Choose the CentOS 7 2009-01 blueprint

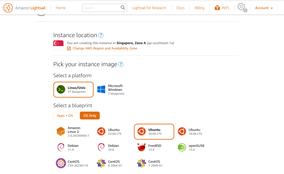point(150,163)
